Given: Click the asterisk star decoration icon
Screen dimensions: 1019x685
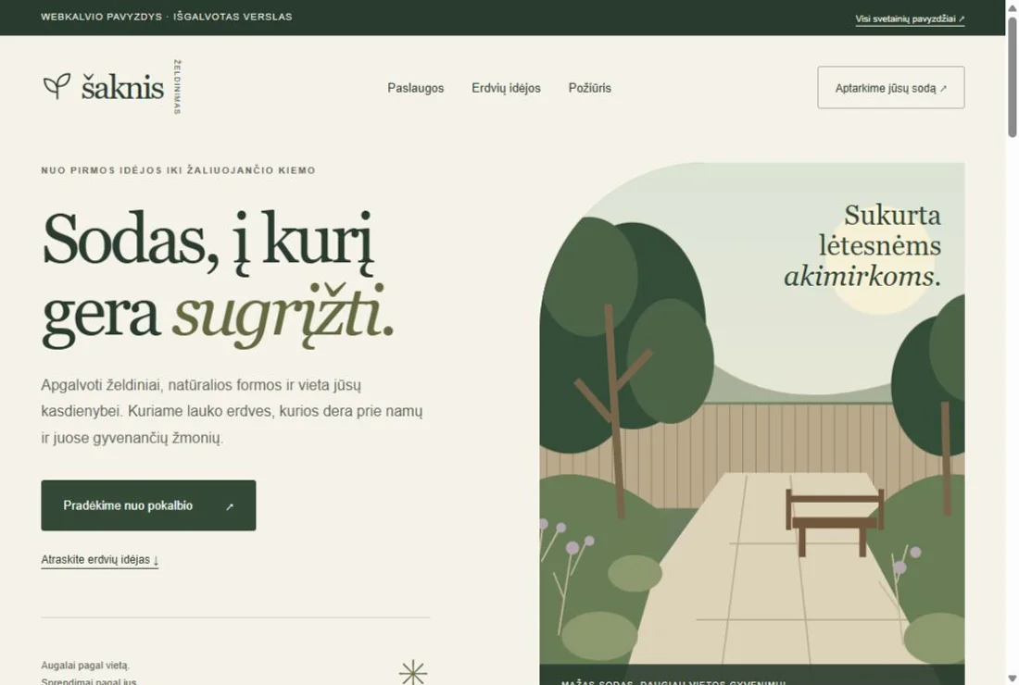Looking at the screenshot, I should coord(413,673).
